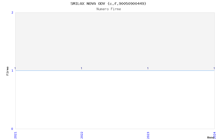The image size is (217, 140).
Task: Click data label 1 above 2022
Action: tap(81, 68)
